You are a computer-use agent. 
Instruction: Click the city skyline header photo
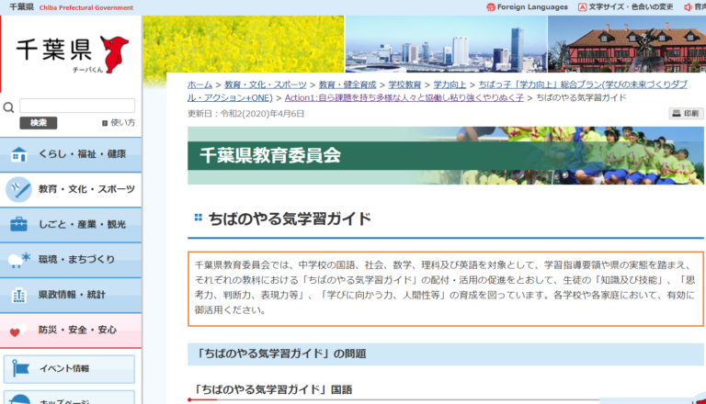(446, 44)
